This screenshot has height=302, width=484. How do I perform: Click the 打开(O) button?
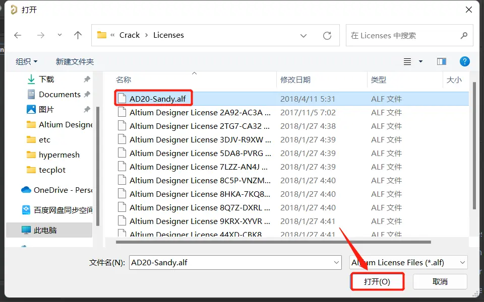click(x=377, y=281)
